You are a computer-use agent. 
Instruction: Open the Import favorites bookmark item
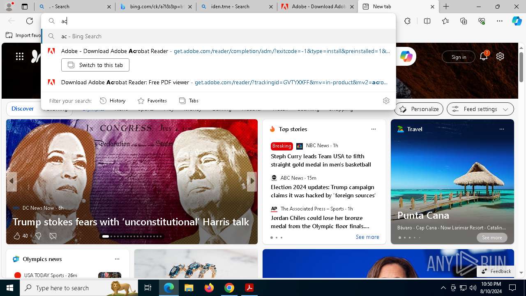23,35
